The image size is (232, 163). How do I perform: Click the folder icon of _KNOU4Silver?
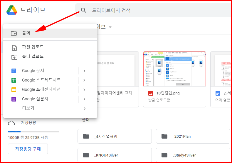[86, 155]
